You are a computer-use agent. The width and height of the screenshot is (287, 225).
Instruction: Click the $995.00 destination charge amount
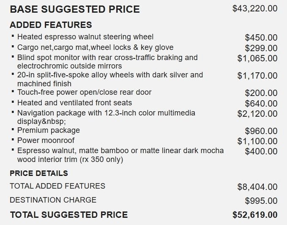pos(261,200)
